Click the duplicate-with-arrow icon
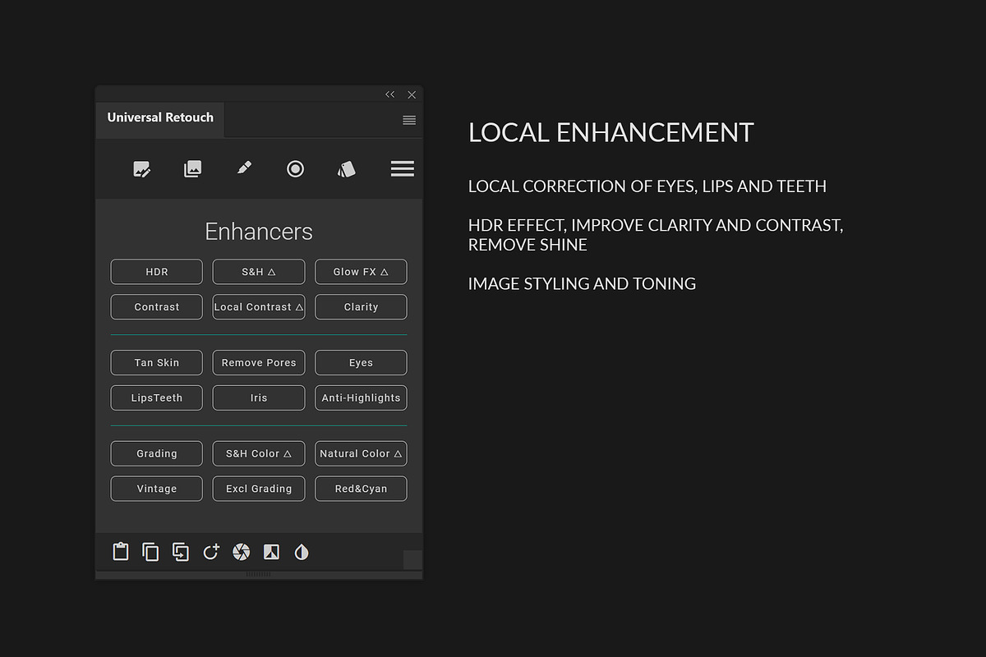The height and width of the screenshot is (657, 986). [181, 552]
